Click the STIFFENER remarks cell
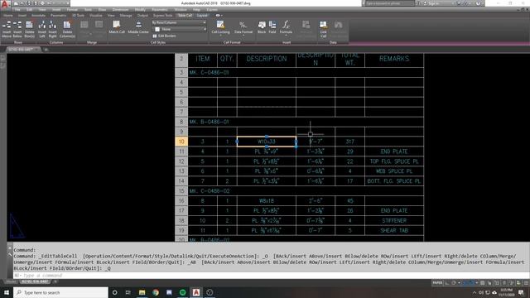The width and height of the screenshot is (530, 298). click(394, 221)
